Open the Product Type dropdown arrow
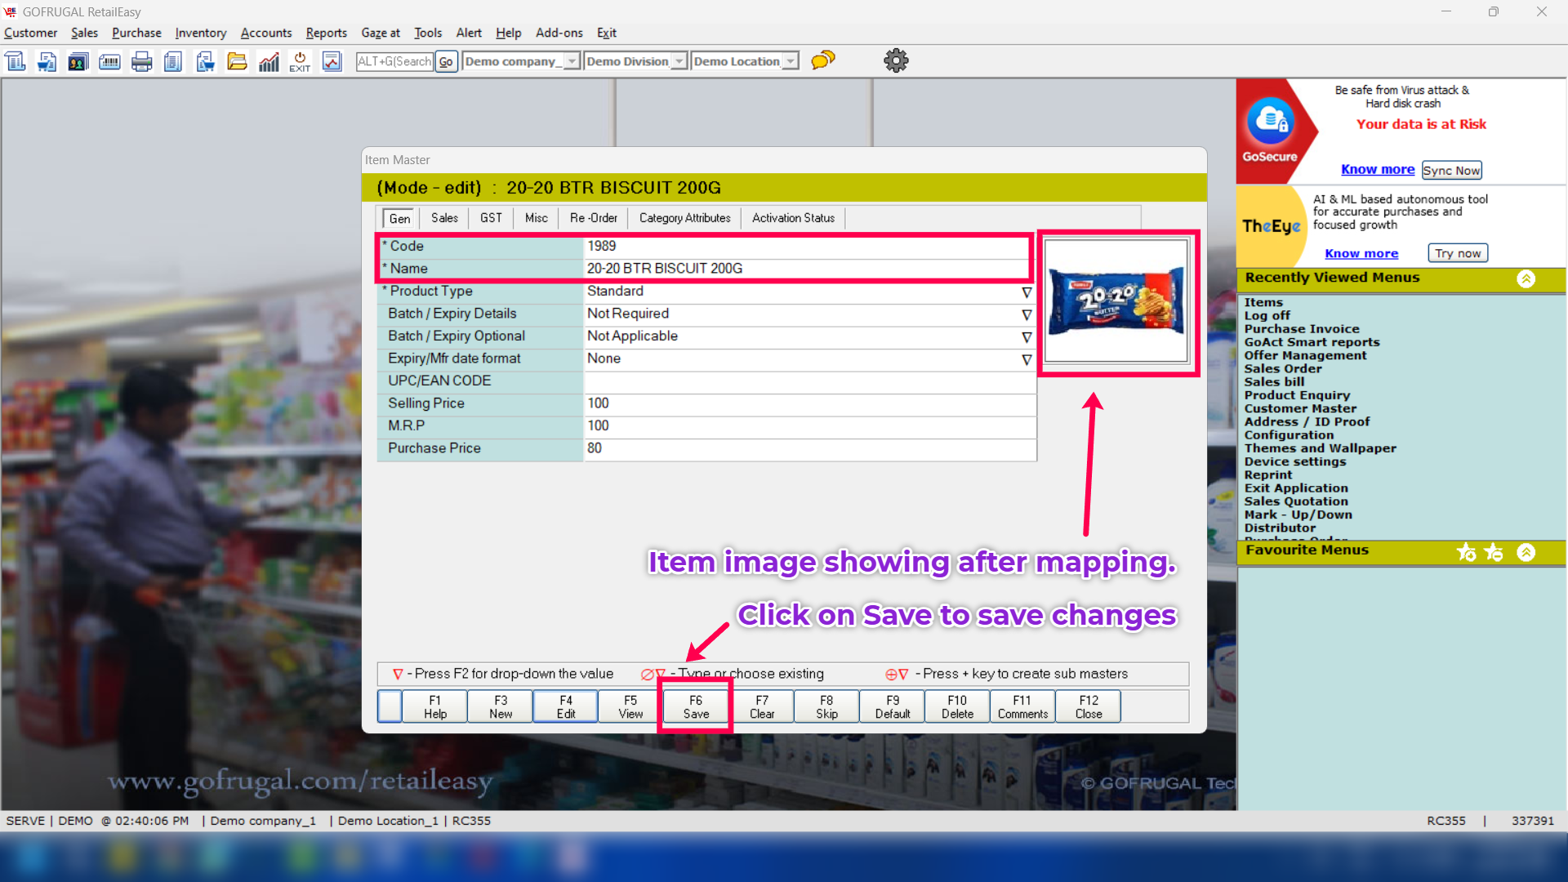Viewport: 1568px width, 882px height. coord(1027,292)
